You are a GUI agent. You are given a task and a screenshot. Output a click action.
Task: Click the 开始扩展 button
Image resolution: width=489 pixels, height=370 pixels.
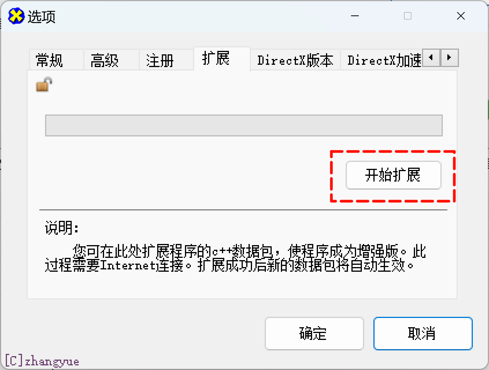[393, 175]
